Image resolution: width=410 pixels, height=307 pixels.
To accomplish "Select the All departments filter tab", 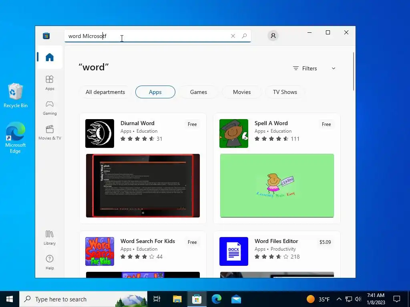I will pyautogui.click(x=105, y=92).
